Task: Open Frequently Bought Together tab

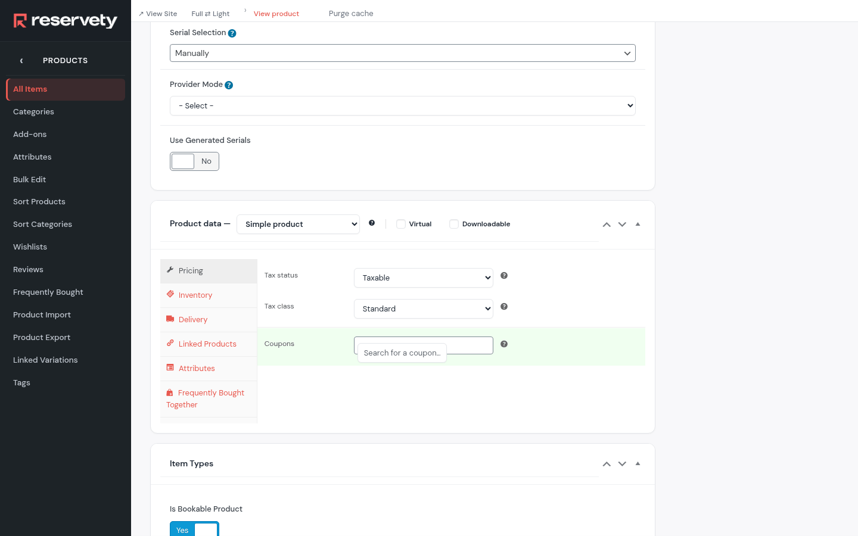Action: tap(209, 399)
